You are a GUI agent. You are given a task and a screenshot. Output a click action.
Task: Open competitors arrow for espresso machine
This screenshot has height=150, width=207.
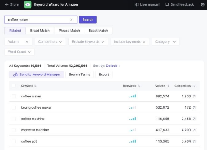click(194, 130)
